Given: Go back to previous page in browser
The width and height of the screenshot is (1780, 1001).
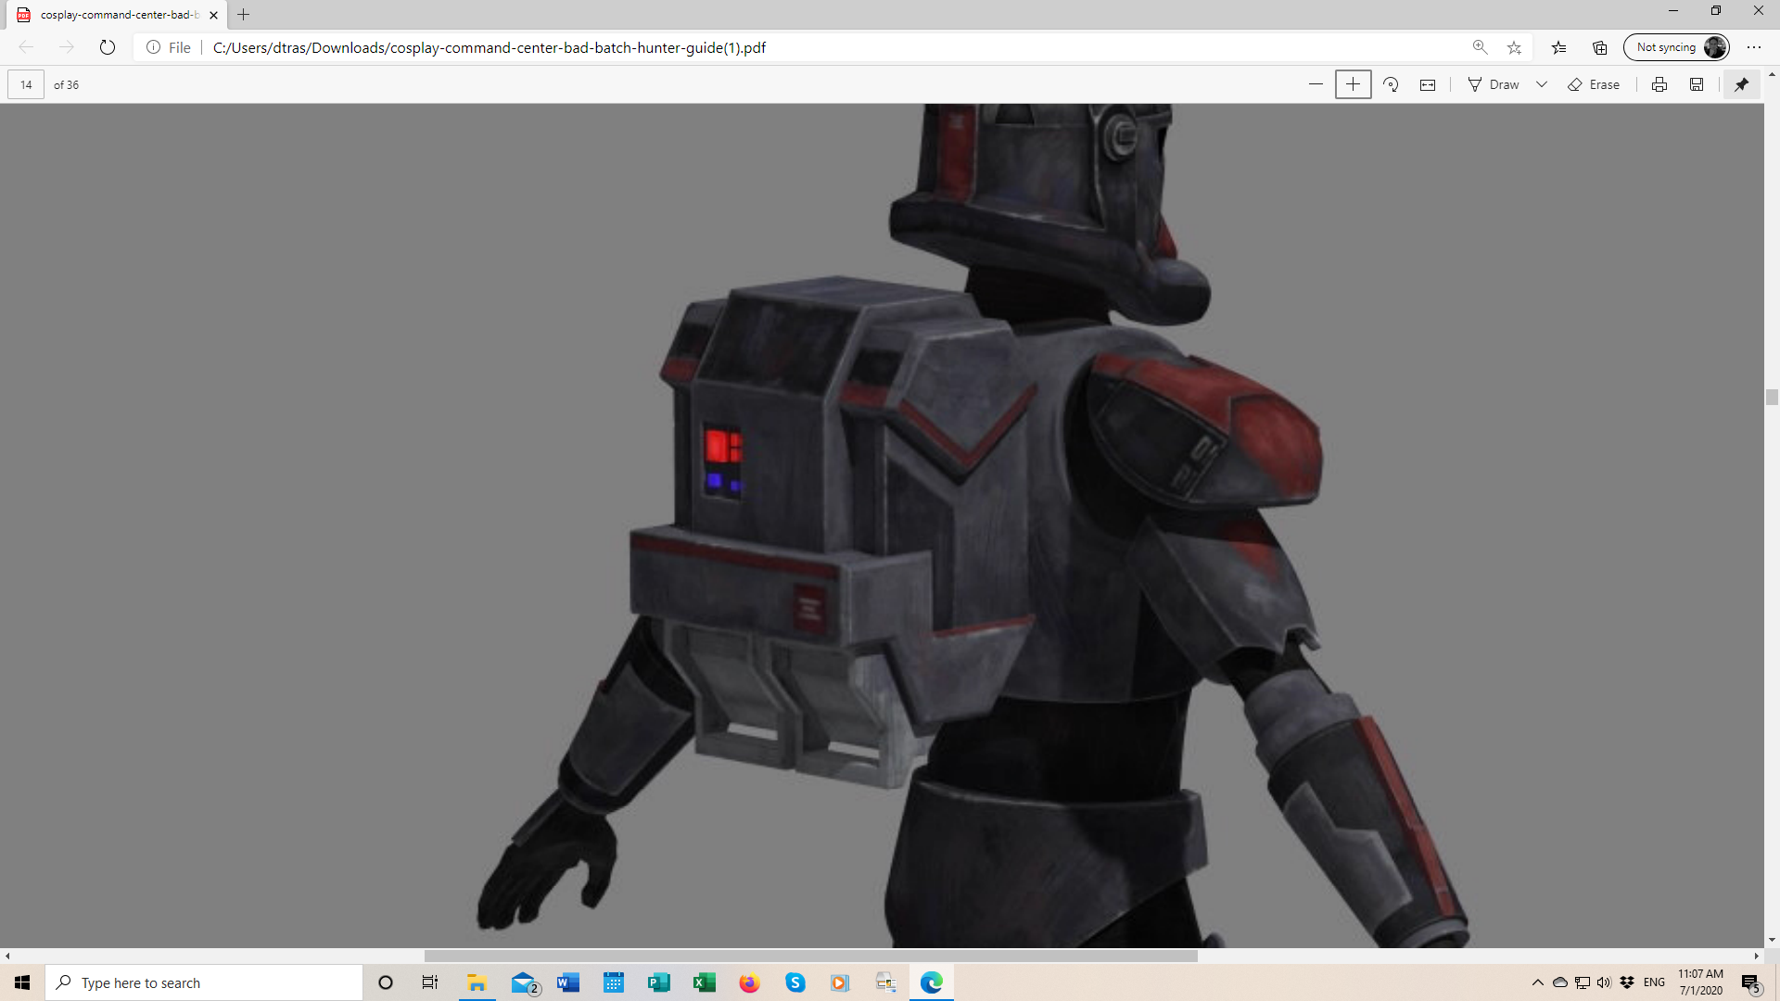Looking at the screenshot, I should coord(26,47).
